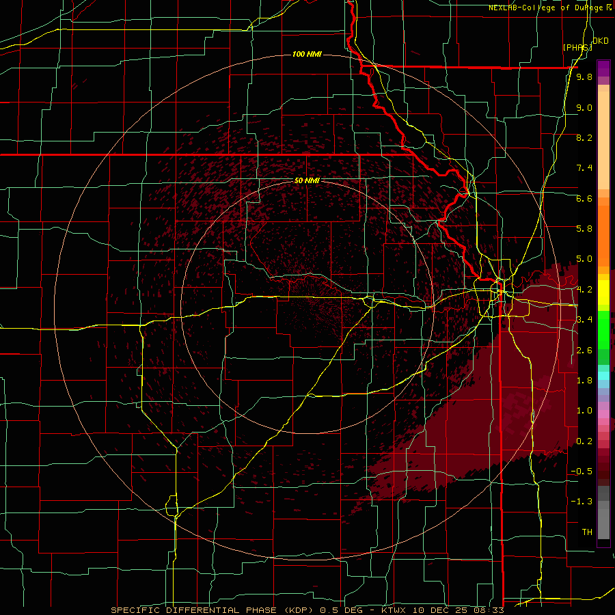This screenshot has height=615, width=615.
Task: Pick the cyan color bar segment
Action: pos(603,376)
